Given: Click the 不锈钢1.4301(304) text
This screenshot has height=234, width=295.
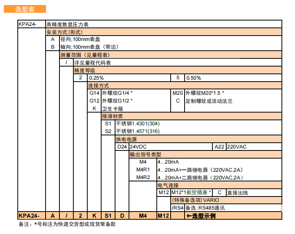Looking at the screenshot, I should (x=138, y=124).
